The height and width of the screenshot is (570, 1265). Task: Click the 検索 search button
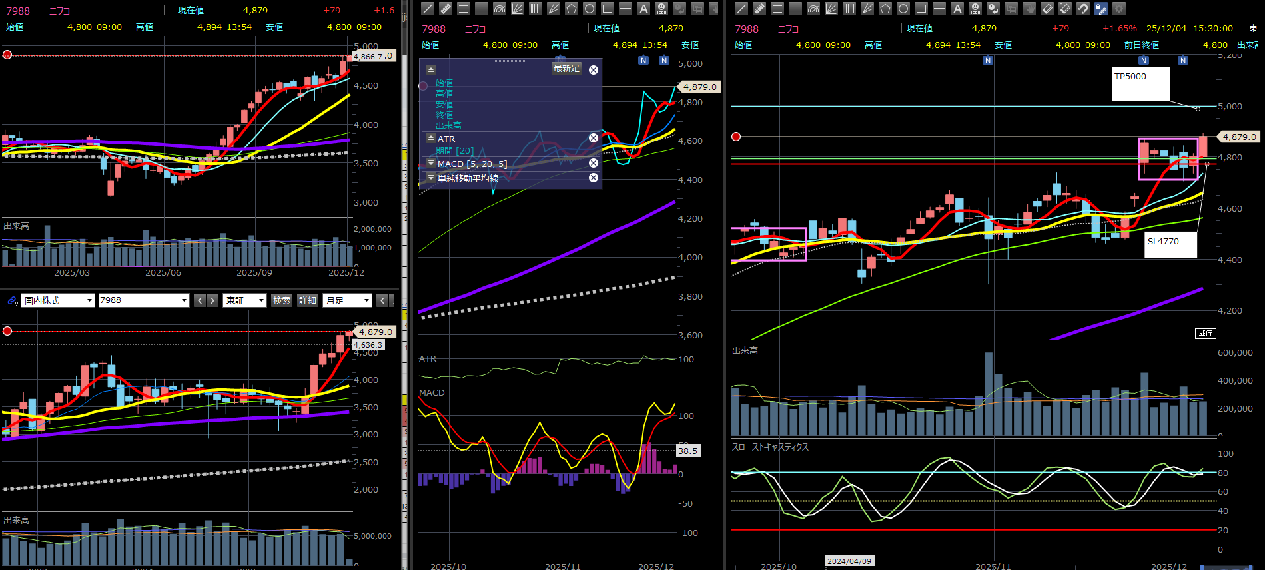pos(282,301)
